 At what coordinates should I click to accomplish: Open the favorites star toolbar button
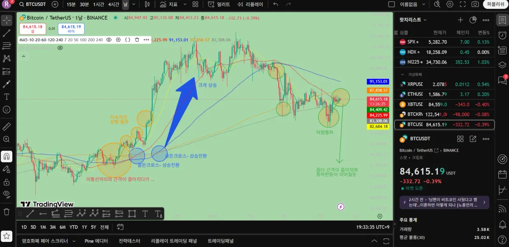pos(6,236)
